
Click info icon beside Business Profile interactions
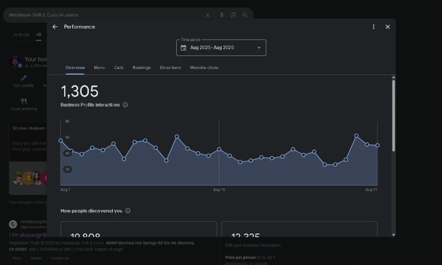(125, 105)
